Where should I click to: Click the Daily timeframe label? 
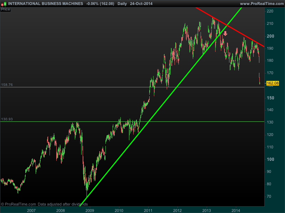point(122,4)
